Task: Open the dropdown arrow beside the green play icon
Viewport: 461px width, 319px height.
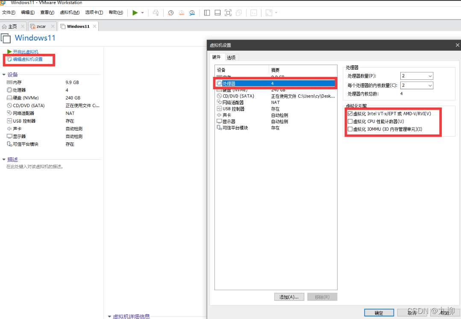Action: point(143,13)
